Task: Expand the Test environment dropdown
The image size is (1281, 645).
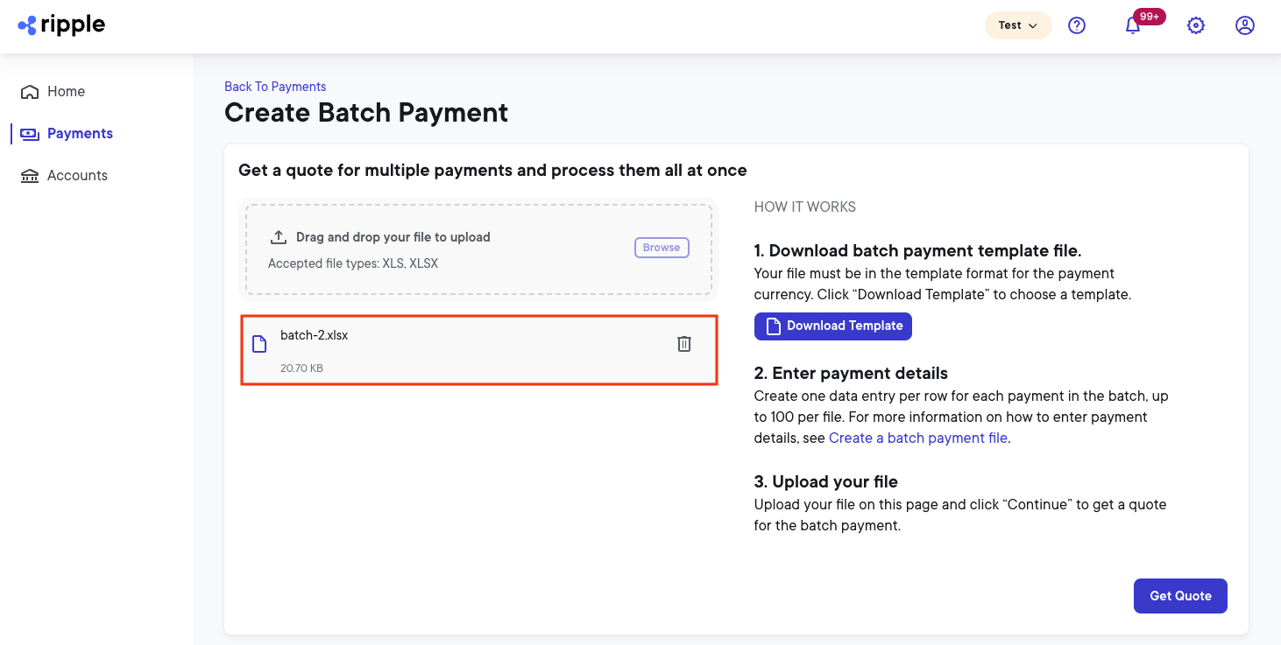Action: [x=1017, y=25]
